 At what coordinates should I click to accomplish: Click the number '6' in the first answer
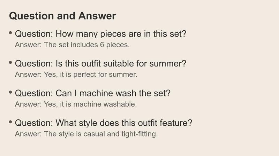pyautogui.click(x=102, y=45)
